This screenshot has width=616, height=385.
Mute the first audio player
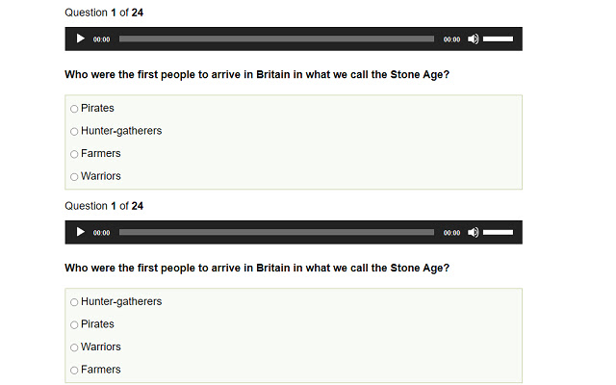[473, 39]
